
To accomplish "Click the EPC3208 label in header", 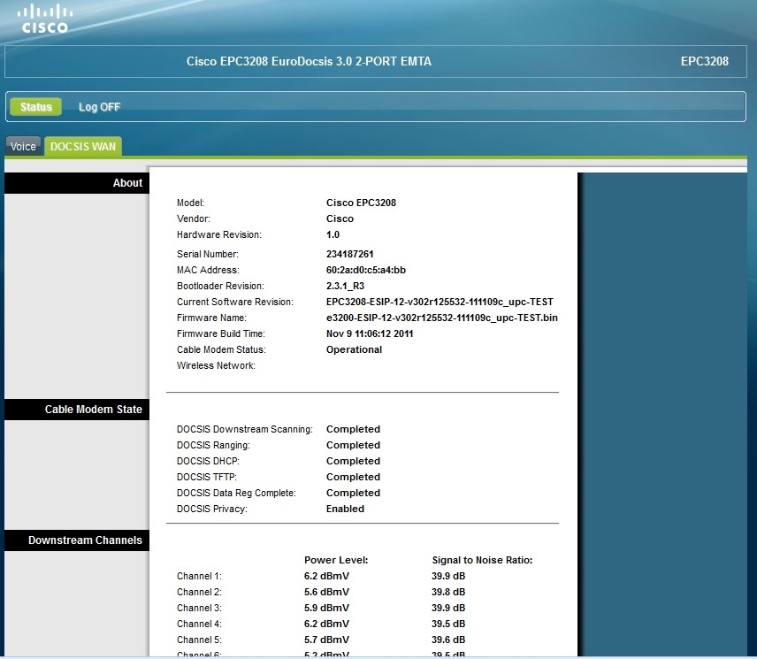I will pos(704,61).
